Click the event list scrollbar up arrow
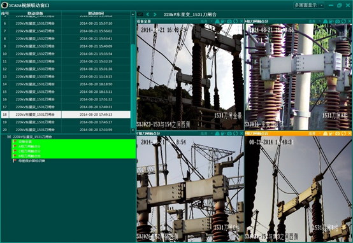This screenshot has height=243, width=353. [133, 14]
